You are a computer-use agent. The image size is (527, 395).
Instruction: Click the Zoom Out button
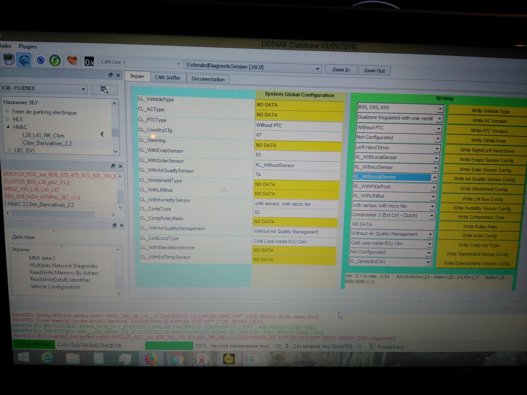374,71
